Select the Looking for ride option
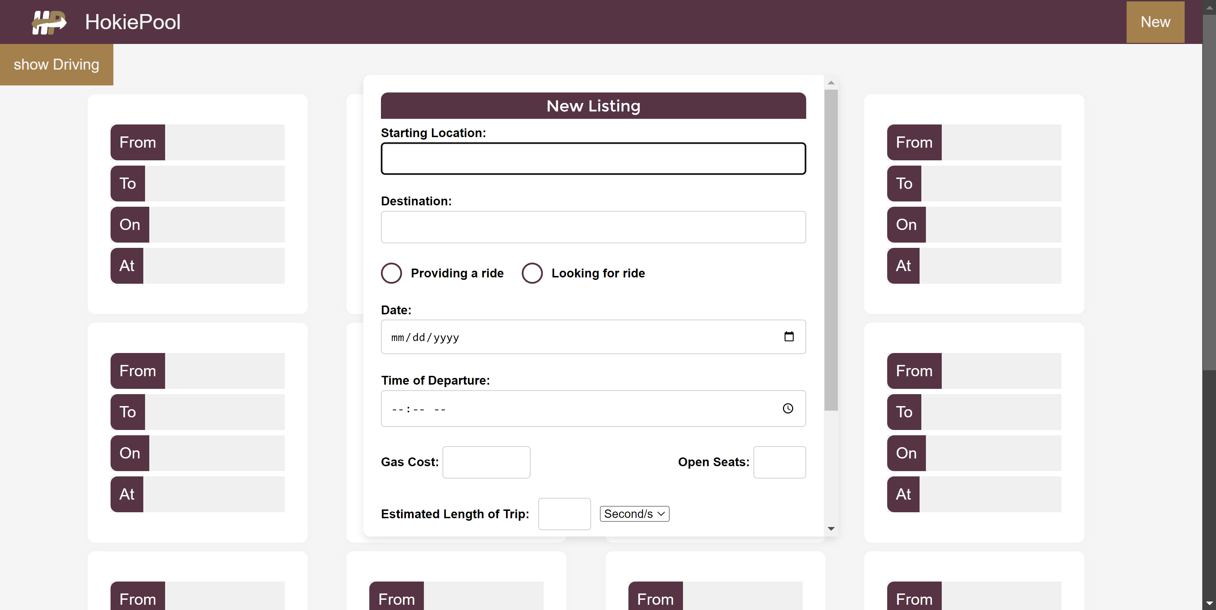Image resolution: width=1216 pixels, height=610 pixels. pos(532,273)
